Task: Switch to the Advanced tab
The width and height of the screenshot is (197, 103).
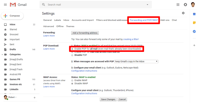Action: point(48,26)
